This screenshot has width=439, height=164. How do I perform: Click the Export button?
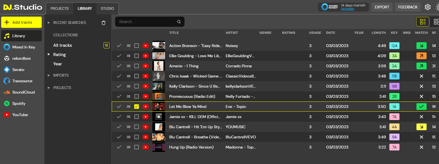pos(382,7)
